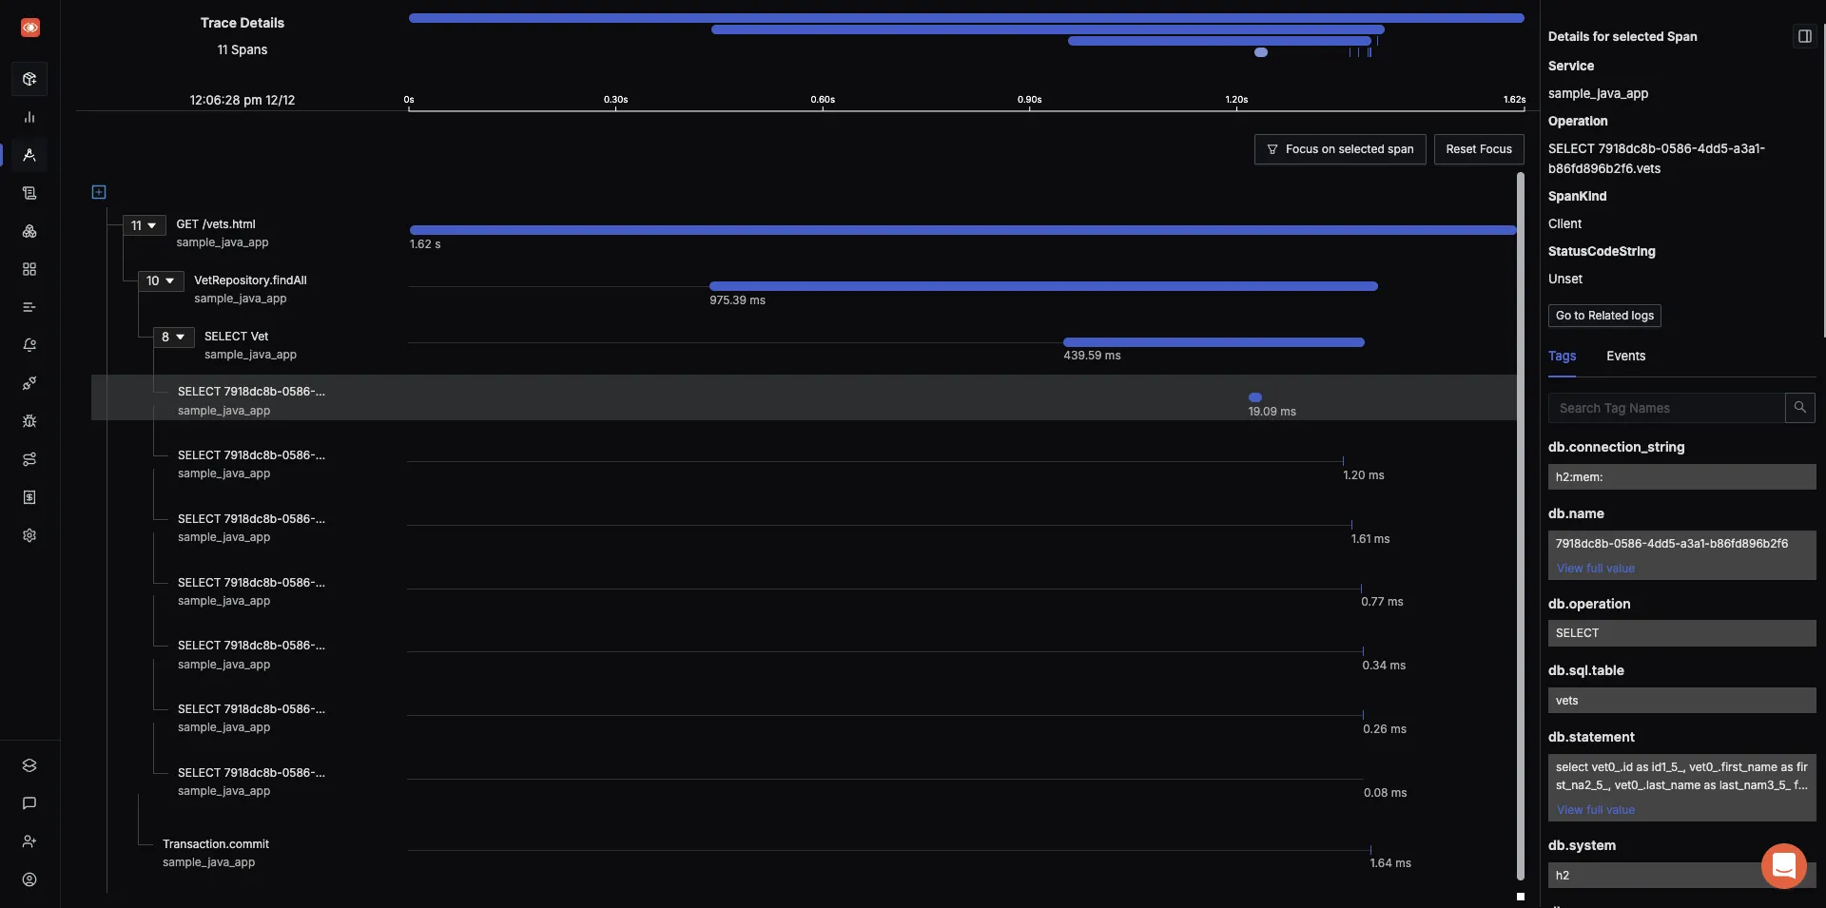Open the account profile icon
The height and width of the screenshot is (908, 1826).
pos(29,879)
